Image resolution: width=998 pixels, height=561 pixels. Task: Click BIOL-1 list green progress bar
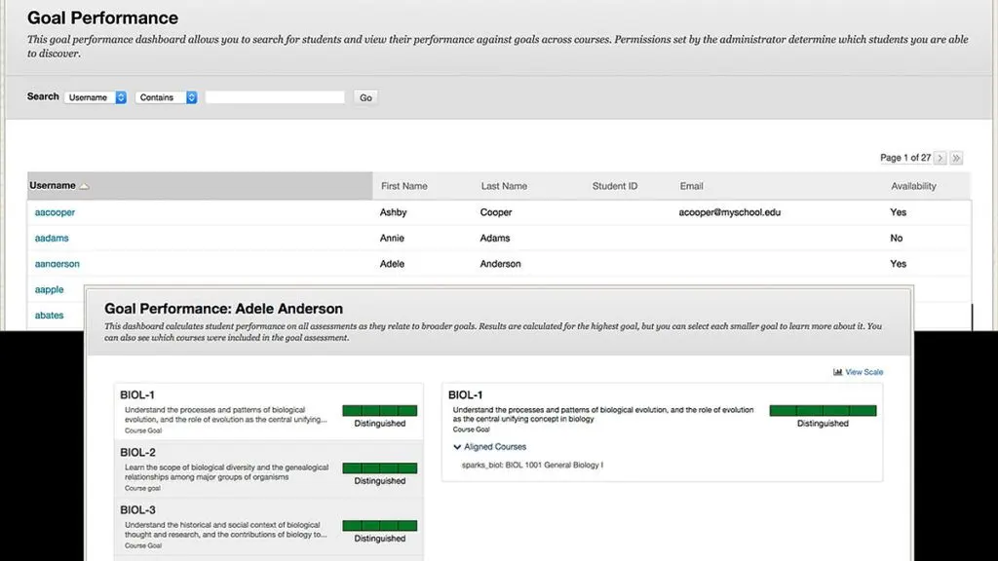click(379, 411)
